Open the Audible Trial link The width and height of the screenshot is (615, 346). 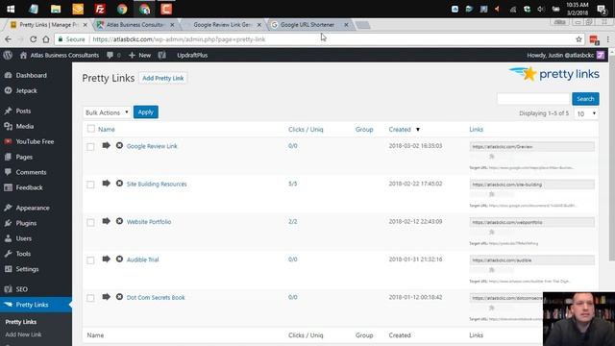click(143, 259)
